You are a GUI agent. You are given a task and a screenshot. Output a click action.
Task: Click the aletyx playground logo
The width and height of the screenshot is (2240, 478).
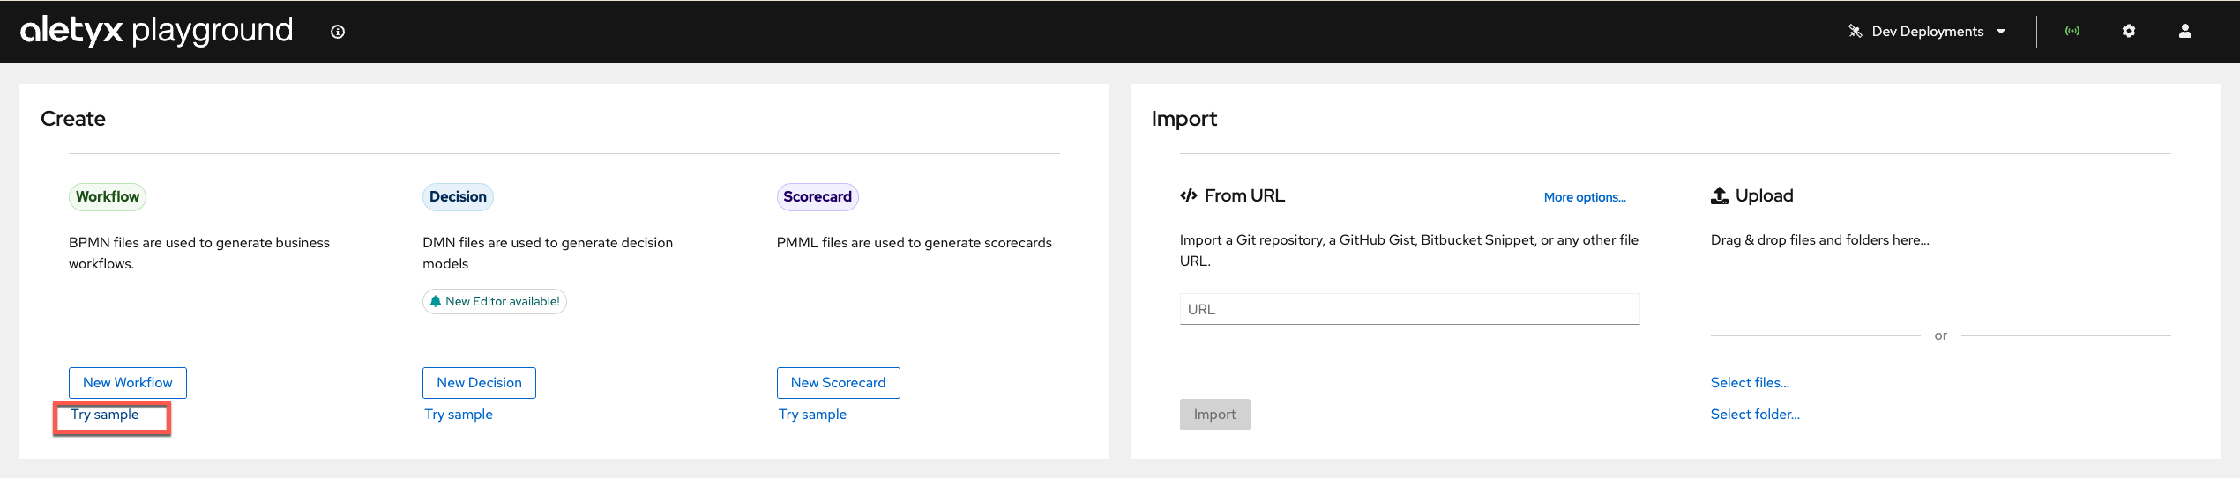tap(156, 31)
